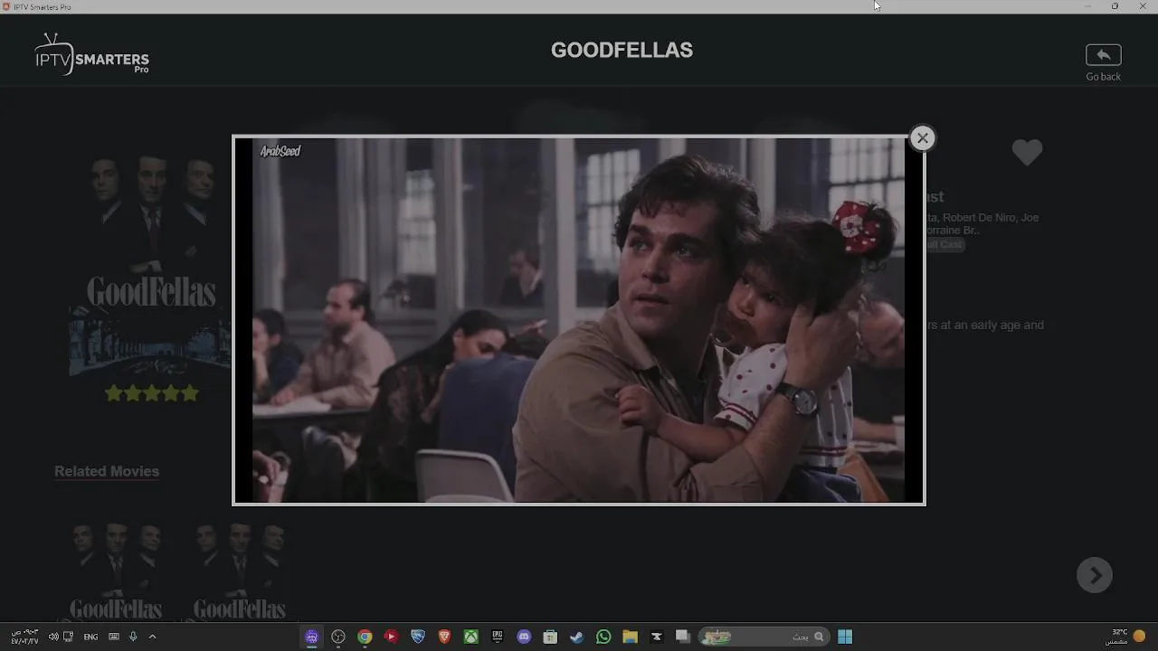Open the clock and date flyout
1158x651 pixels.
pos(26,637)
